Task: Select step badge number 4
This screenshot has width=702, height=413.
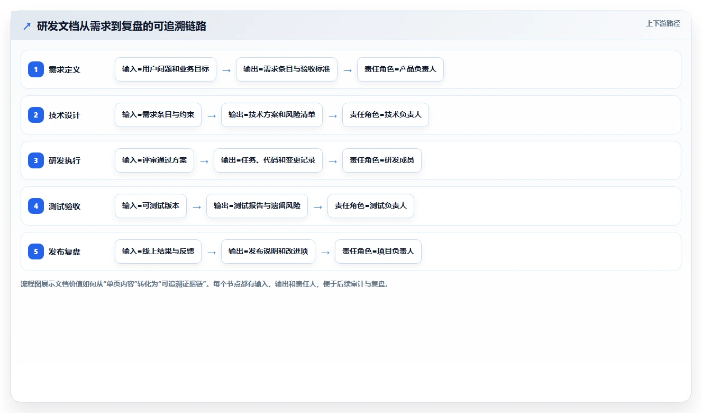Action: [36, 206]
